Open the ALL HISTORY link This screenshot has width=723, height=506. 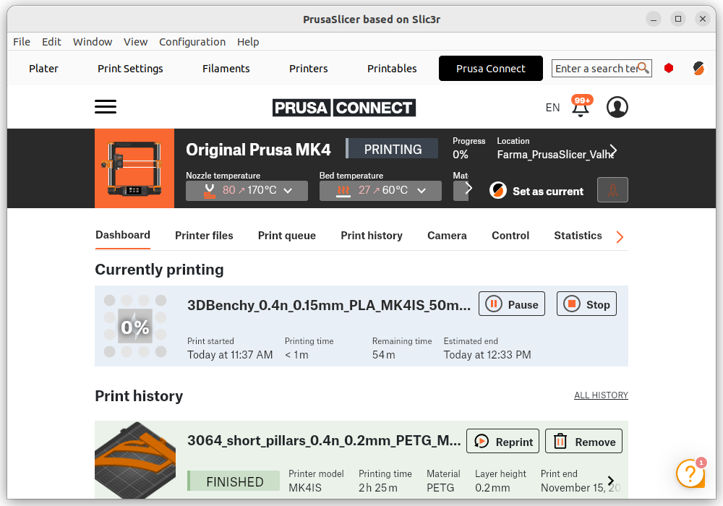pyautogui.click(x=601, y=395)
